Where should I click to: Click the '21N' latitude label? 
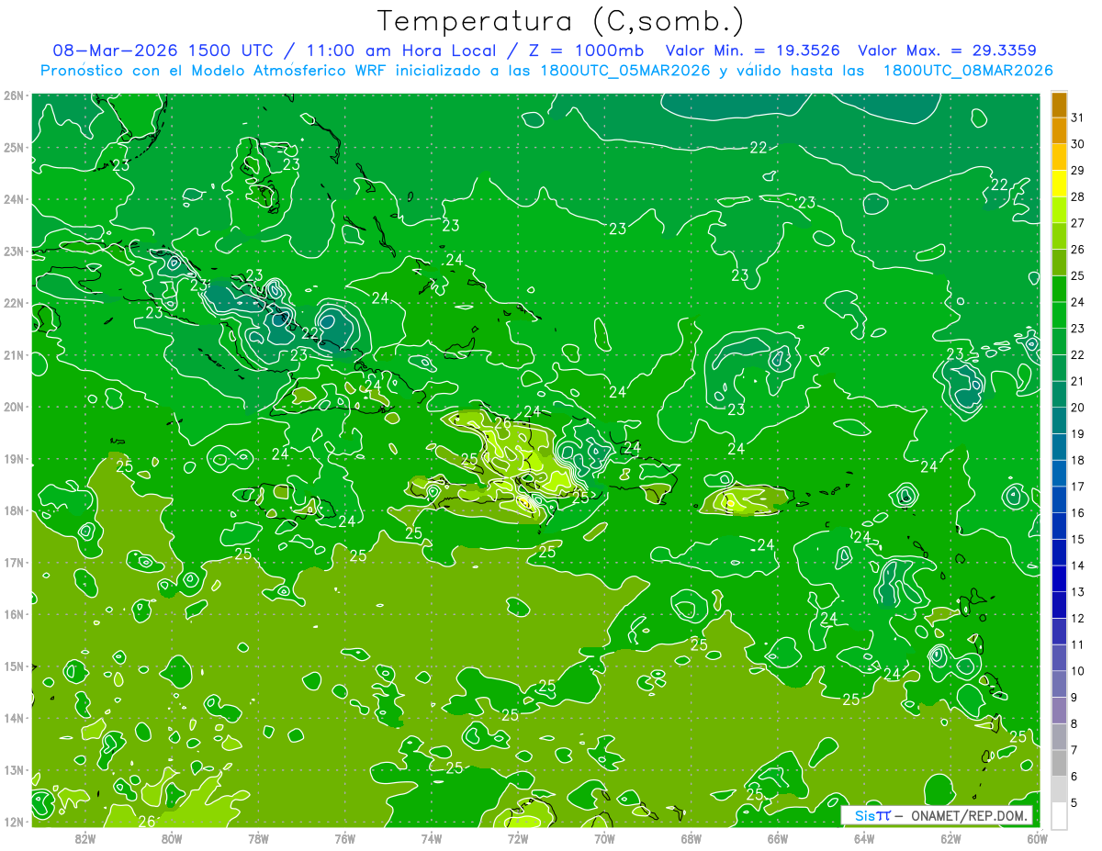click(x=14, y=354)
